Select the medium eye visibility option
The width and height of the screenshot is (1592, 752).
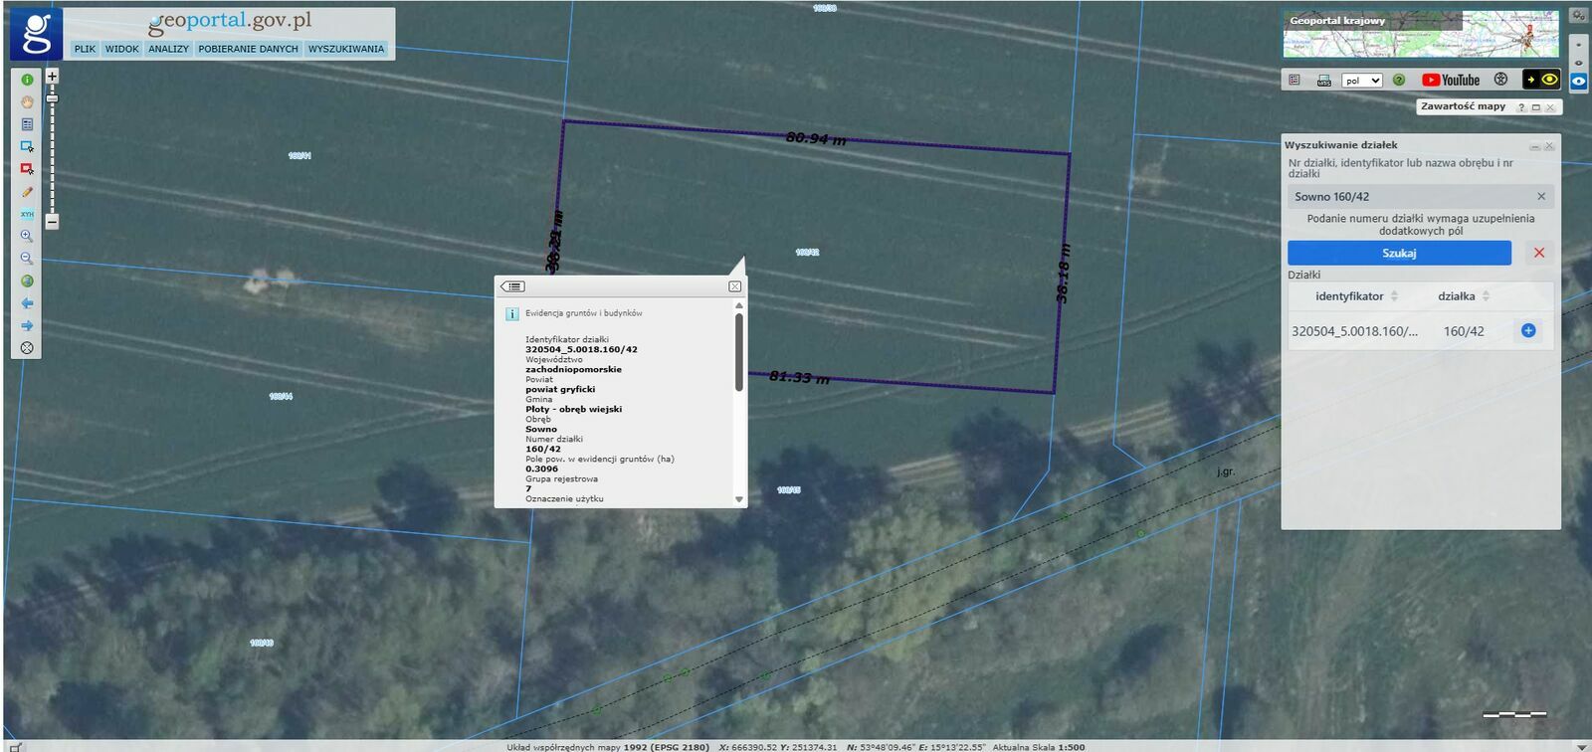tap(1578, 63)
